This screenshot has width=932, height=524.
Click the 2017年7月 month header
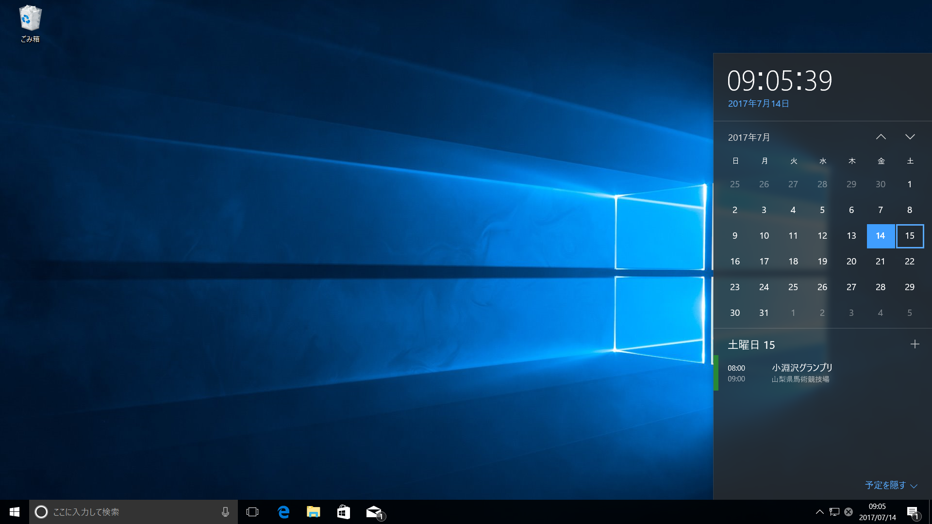[x=749, y=138]
